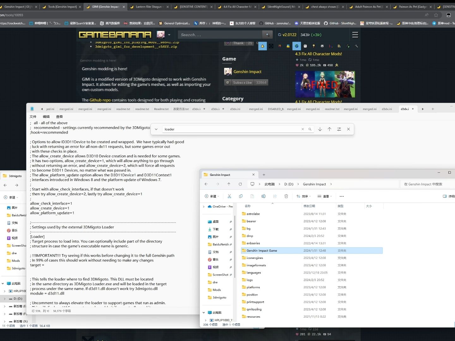Click the globe icon in GameBanana toolbar
This screenshot has width=455, height=341.
click(x=297, y=46)
